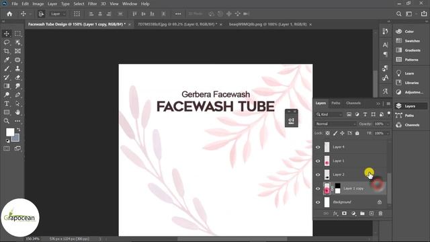This screenshot has width=430, height=242.
Task: Hide Layer 4 visibility eye
Action: tap(318, 147)
